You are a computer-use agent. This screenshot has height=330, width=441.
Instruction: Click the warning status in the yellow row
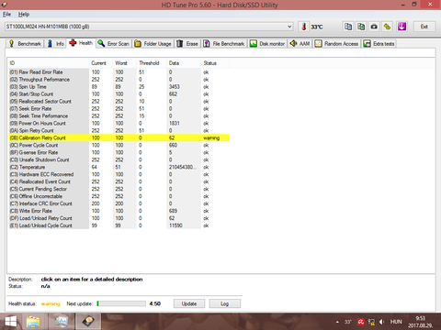[x=211, y=138]
